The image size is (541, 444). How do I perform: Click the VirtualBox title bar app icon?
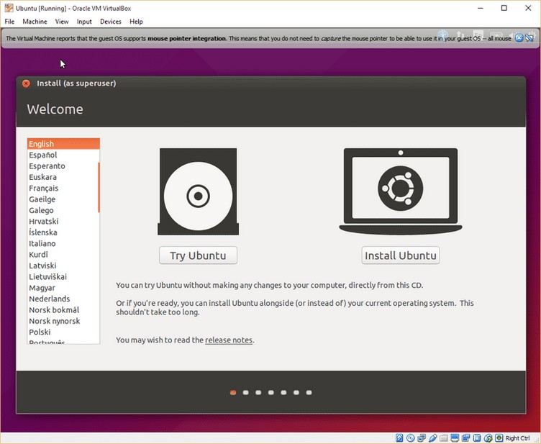(9, 8)
